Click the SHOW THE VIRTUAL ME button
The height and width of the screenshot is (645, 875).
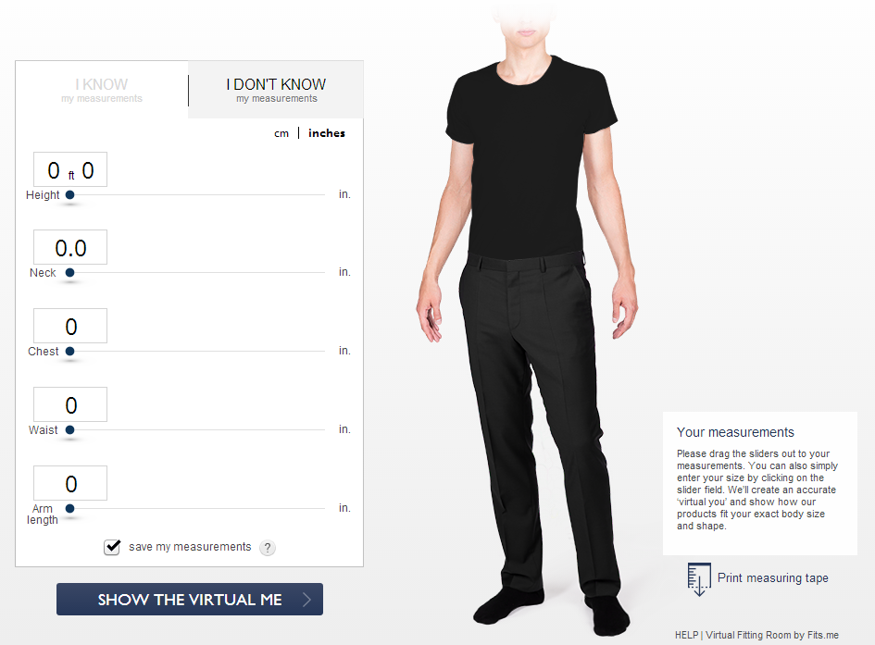coord(190,600)
